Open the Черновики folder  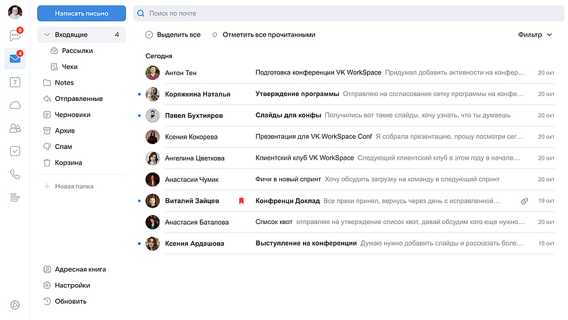click(x=72, y=115)
